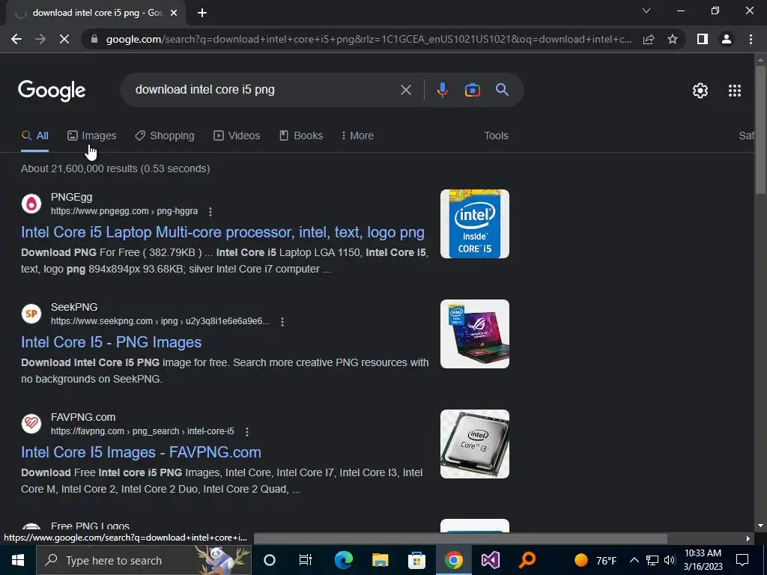
Task: Expand the More search filters
Action: click(357, 136)
